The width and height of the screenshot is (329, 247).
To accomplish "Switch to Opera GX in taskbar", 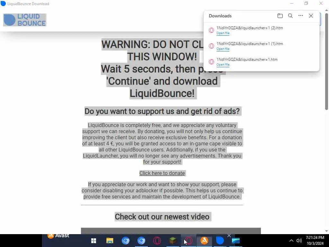I will tap(188, 241).
